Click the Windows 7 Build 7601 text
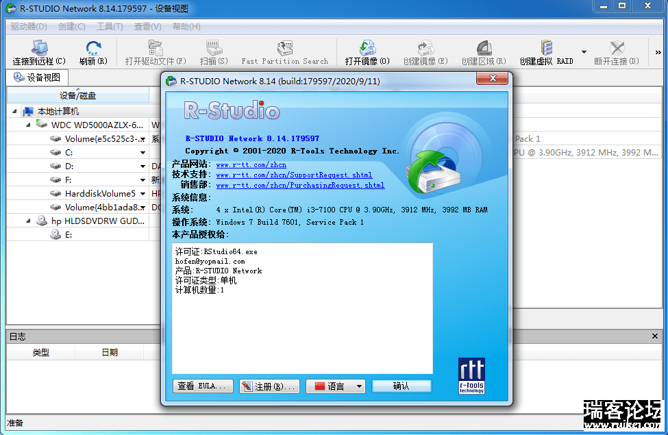The width and height of the screenshot is (668, 435). pyautogui.click(x=290, y=223)
